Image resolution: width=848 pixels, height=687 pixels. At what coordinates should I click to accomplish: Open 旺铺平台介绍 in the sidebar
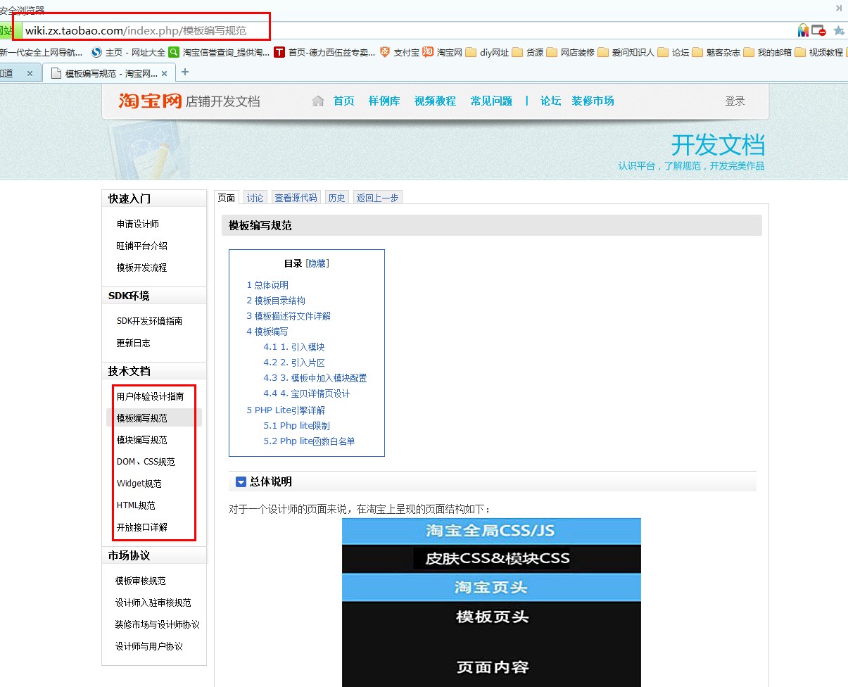tap(142, 246)
